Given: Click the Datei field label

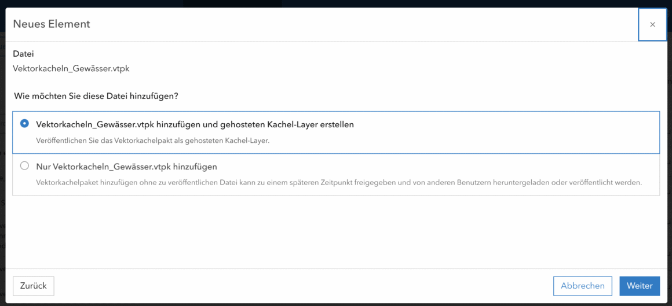Looking at the screenshot, I should click(x=23, y=54).
